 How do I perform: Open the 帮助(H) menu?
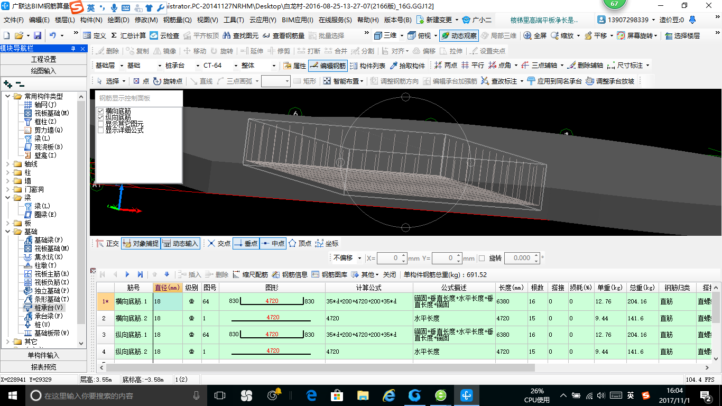pos(368,20)
